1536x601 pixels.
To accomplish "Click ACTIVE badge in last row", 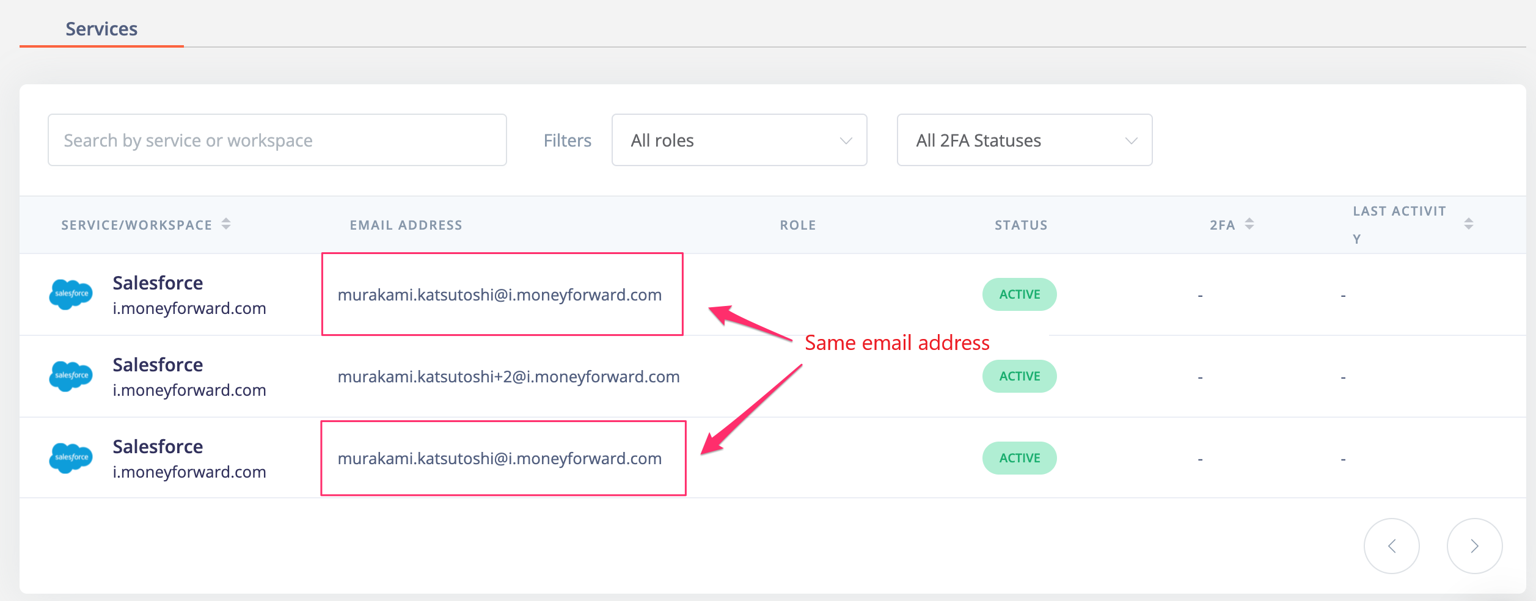I will 1020,458.
